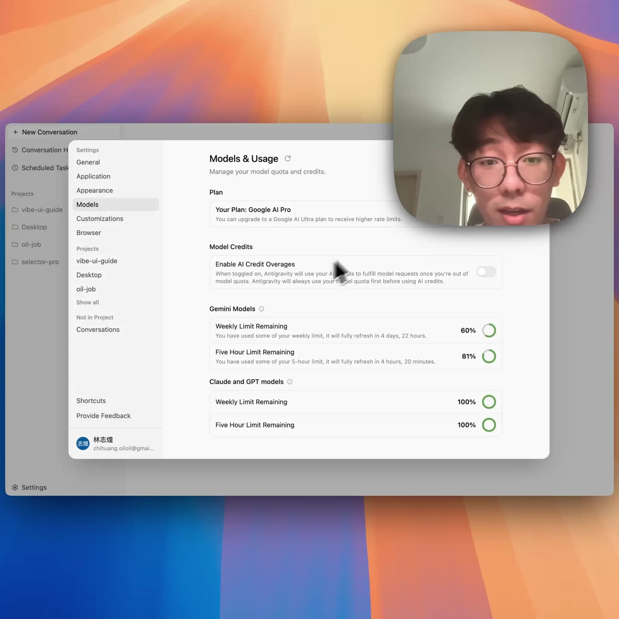Click the folder icon beside sidebar vibe-ui-guide project
619x619 pixels.
coord(15,210)
